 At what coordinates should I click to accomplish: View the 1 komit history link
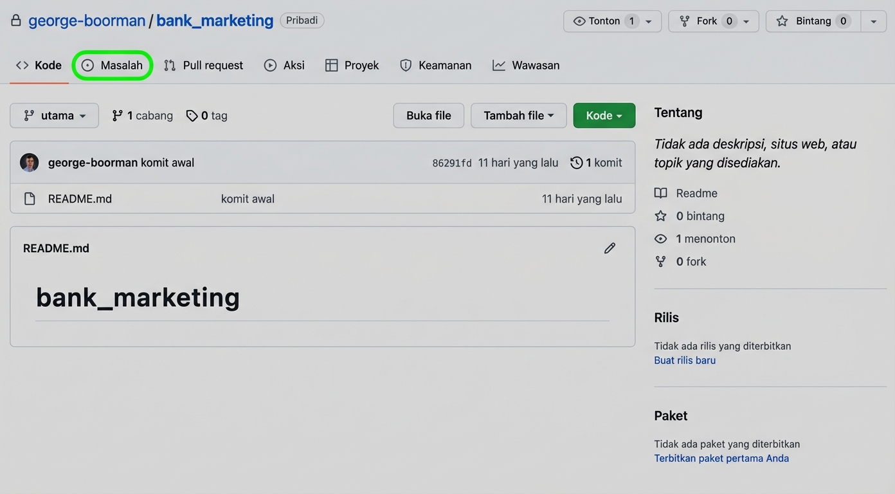(596, 163)
